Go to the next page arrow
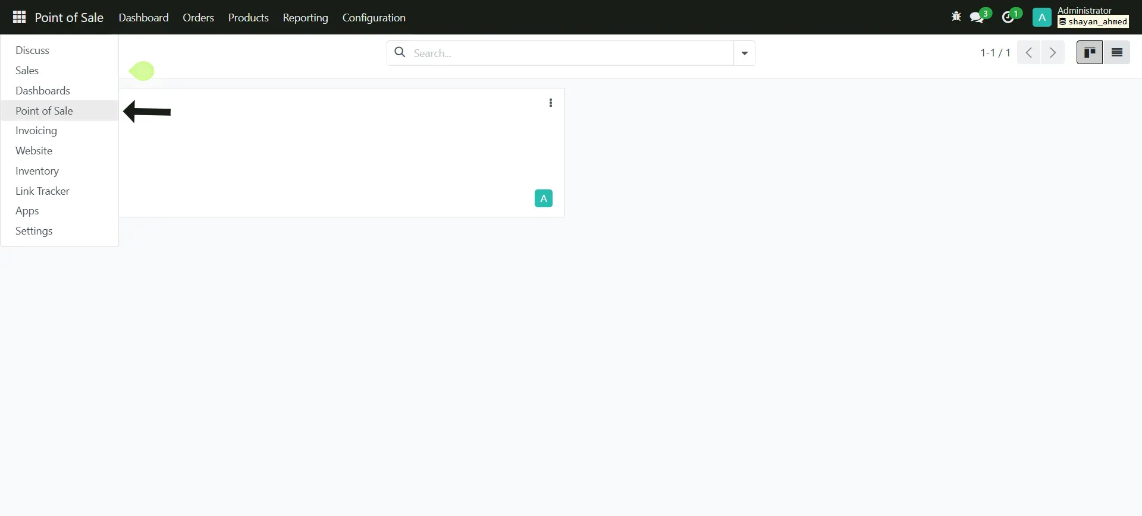 click(x=1053, y=53)
